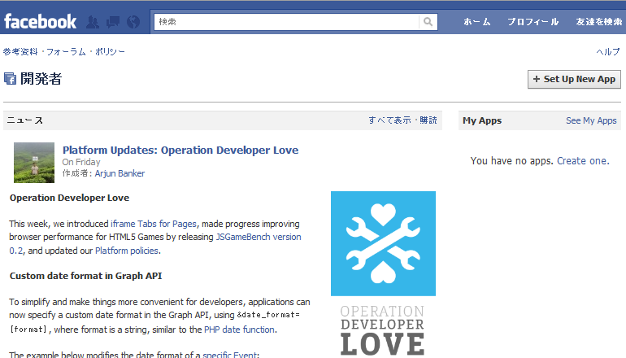Click the search magnifier button
This screenshot has width=626, height=358.
(x=428, y=22)
